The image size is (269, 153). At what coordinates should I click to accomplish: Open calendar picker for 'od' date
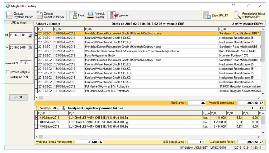[30, 35]
